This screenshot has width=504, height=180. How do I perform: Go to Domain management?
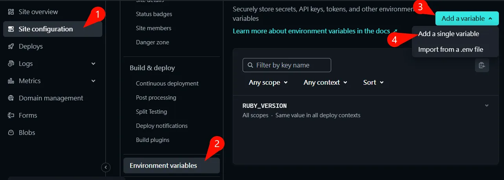[51, 98]
